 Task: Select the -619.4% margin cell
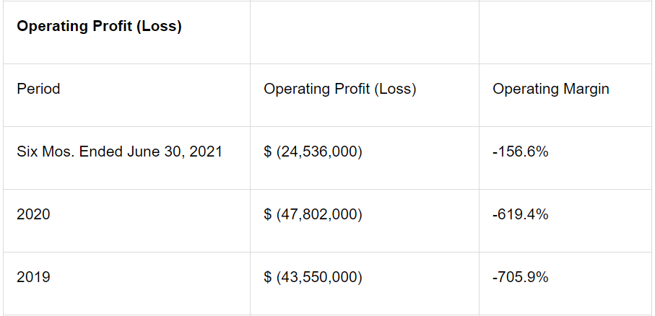[520, 214]
